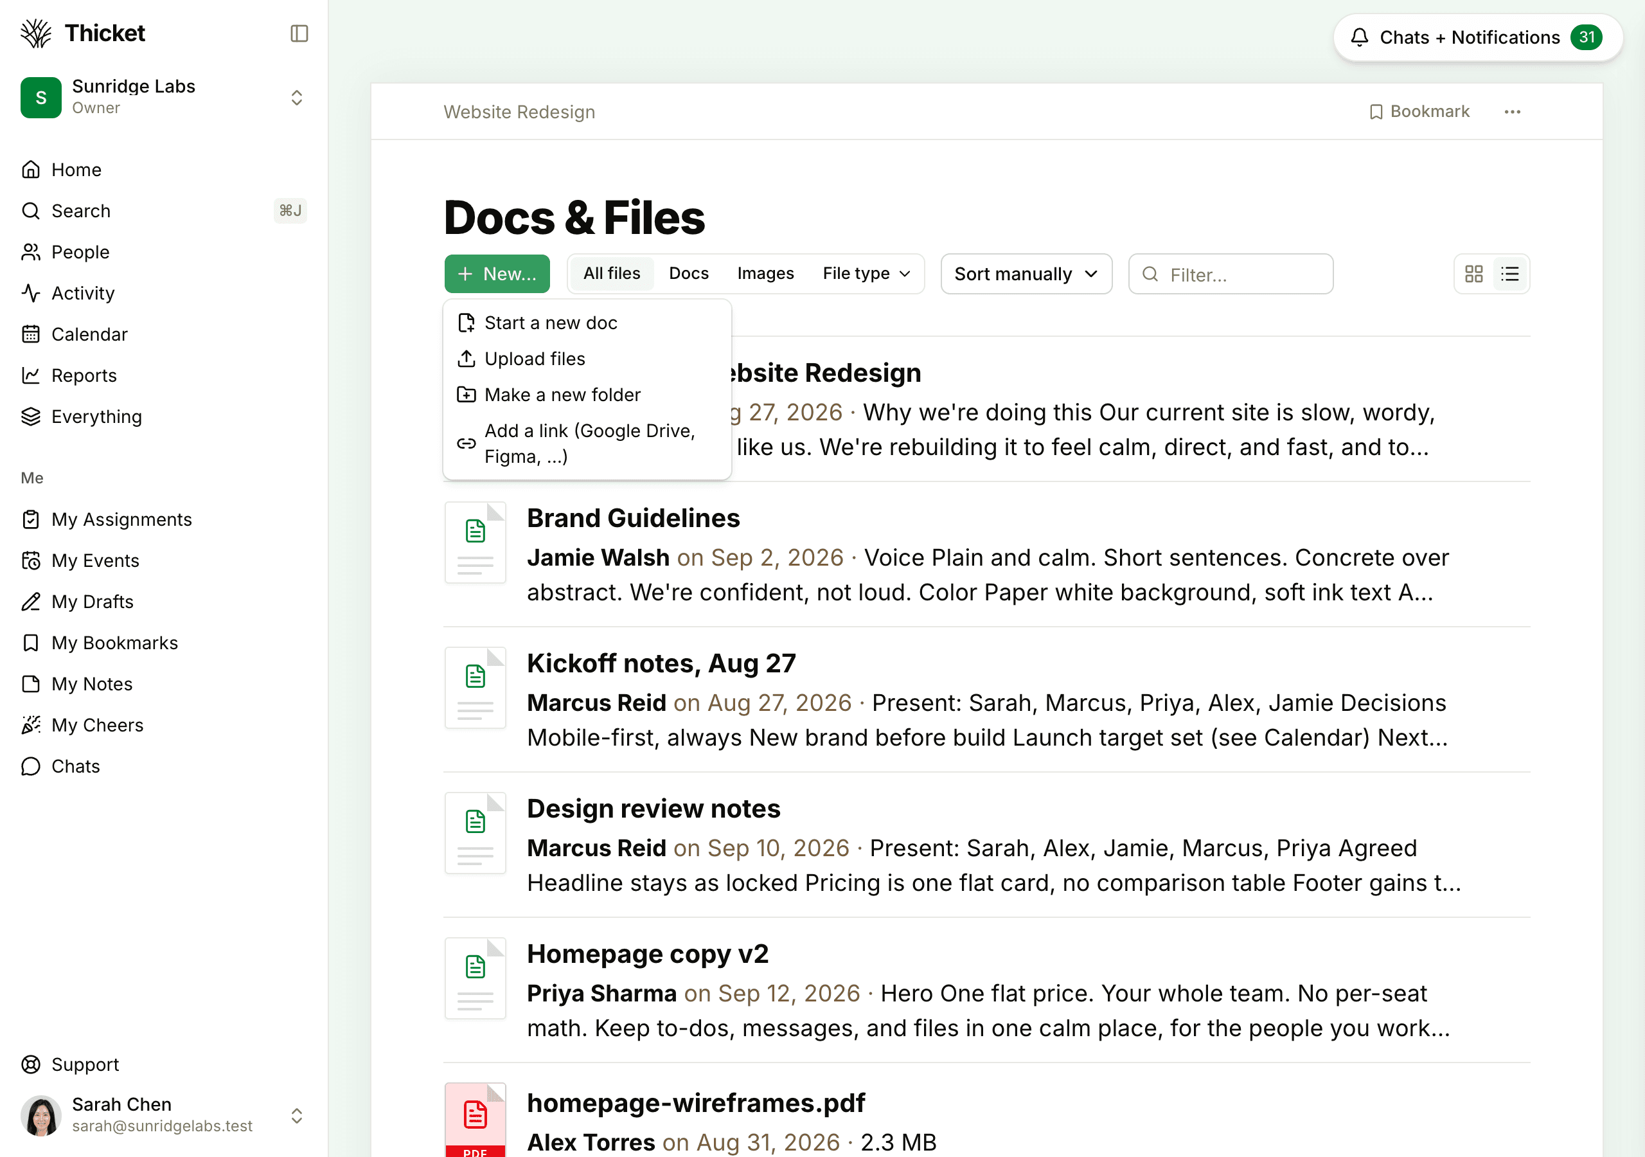Open the Calendar
Screen dimensions: 1645x1157
tap(164, 334)
